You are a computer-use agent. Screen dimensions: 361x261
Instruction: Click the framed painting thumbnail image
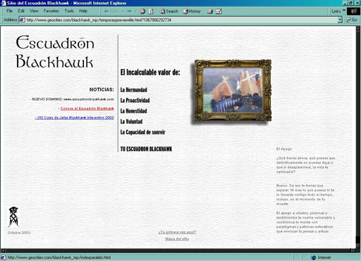point(233,91)
